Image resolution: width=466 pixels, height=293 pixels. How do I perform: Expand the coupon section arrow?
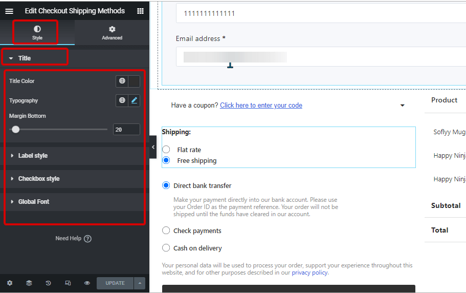click(403, 106)
